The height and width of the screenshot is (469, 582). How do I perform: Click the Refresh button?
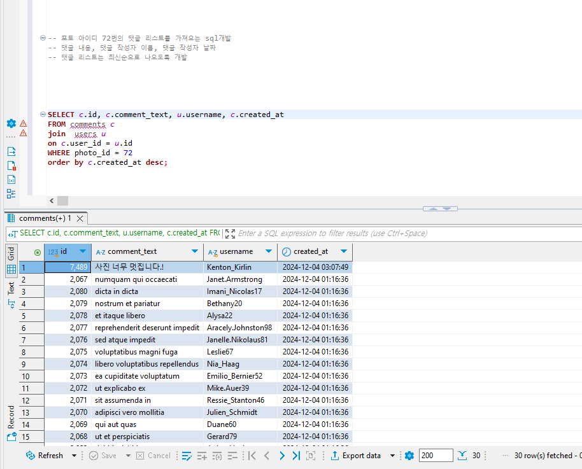(x=45, y=456)
